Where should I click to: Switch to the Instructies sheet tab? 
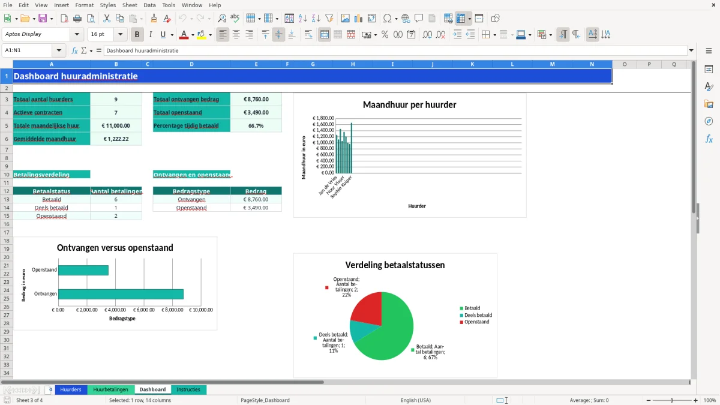[x=188, y=389]
